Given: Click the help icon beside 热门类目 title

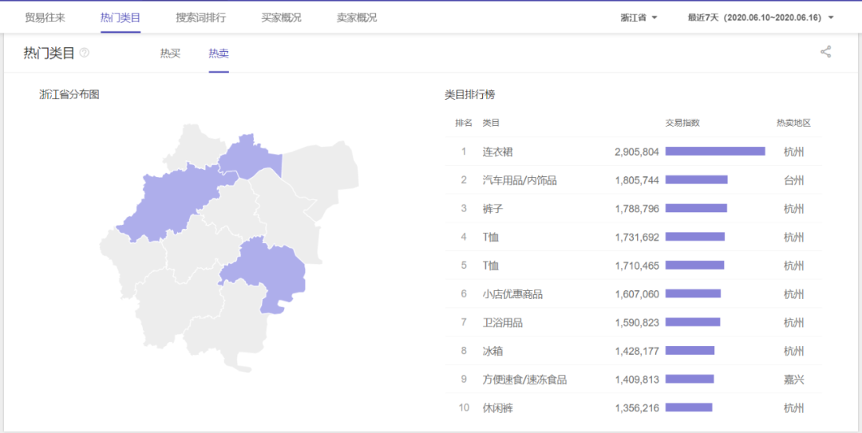Looking at the screenshot, I should (85, 53).
